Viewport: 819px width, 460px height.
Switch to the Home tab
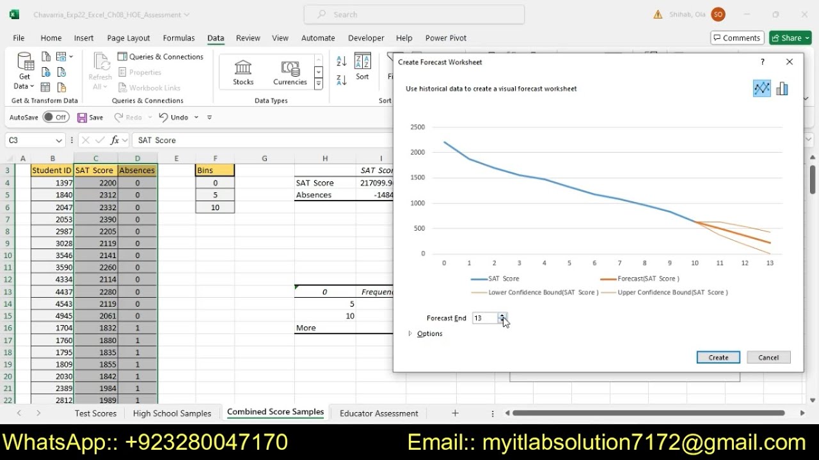(51, 38)
